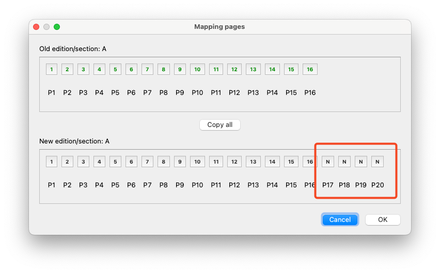Select old edition page box 1
Viewport: 440px width, 273px height.
[x=52, y=69]
